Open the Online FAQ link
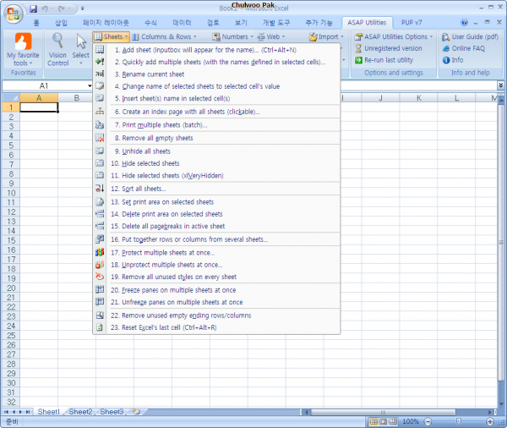The image size is (507, 428). coord(464,48)
